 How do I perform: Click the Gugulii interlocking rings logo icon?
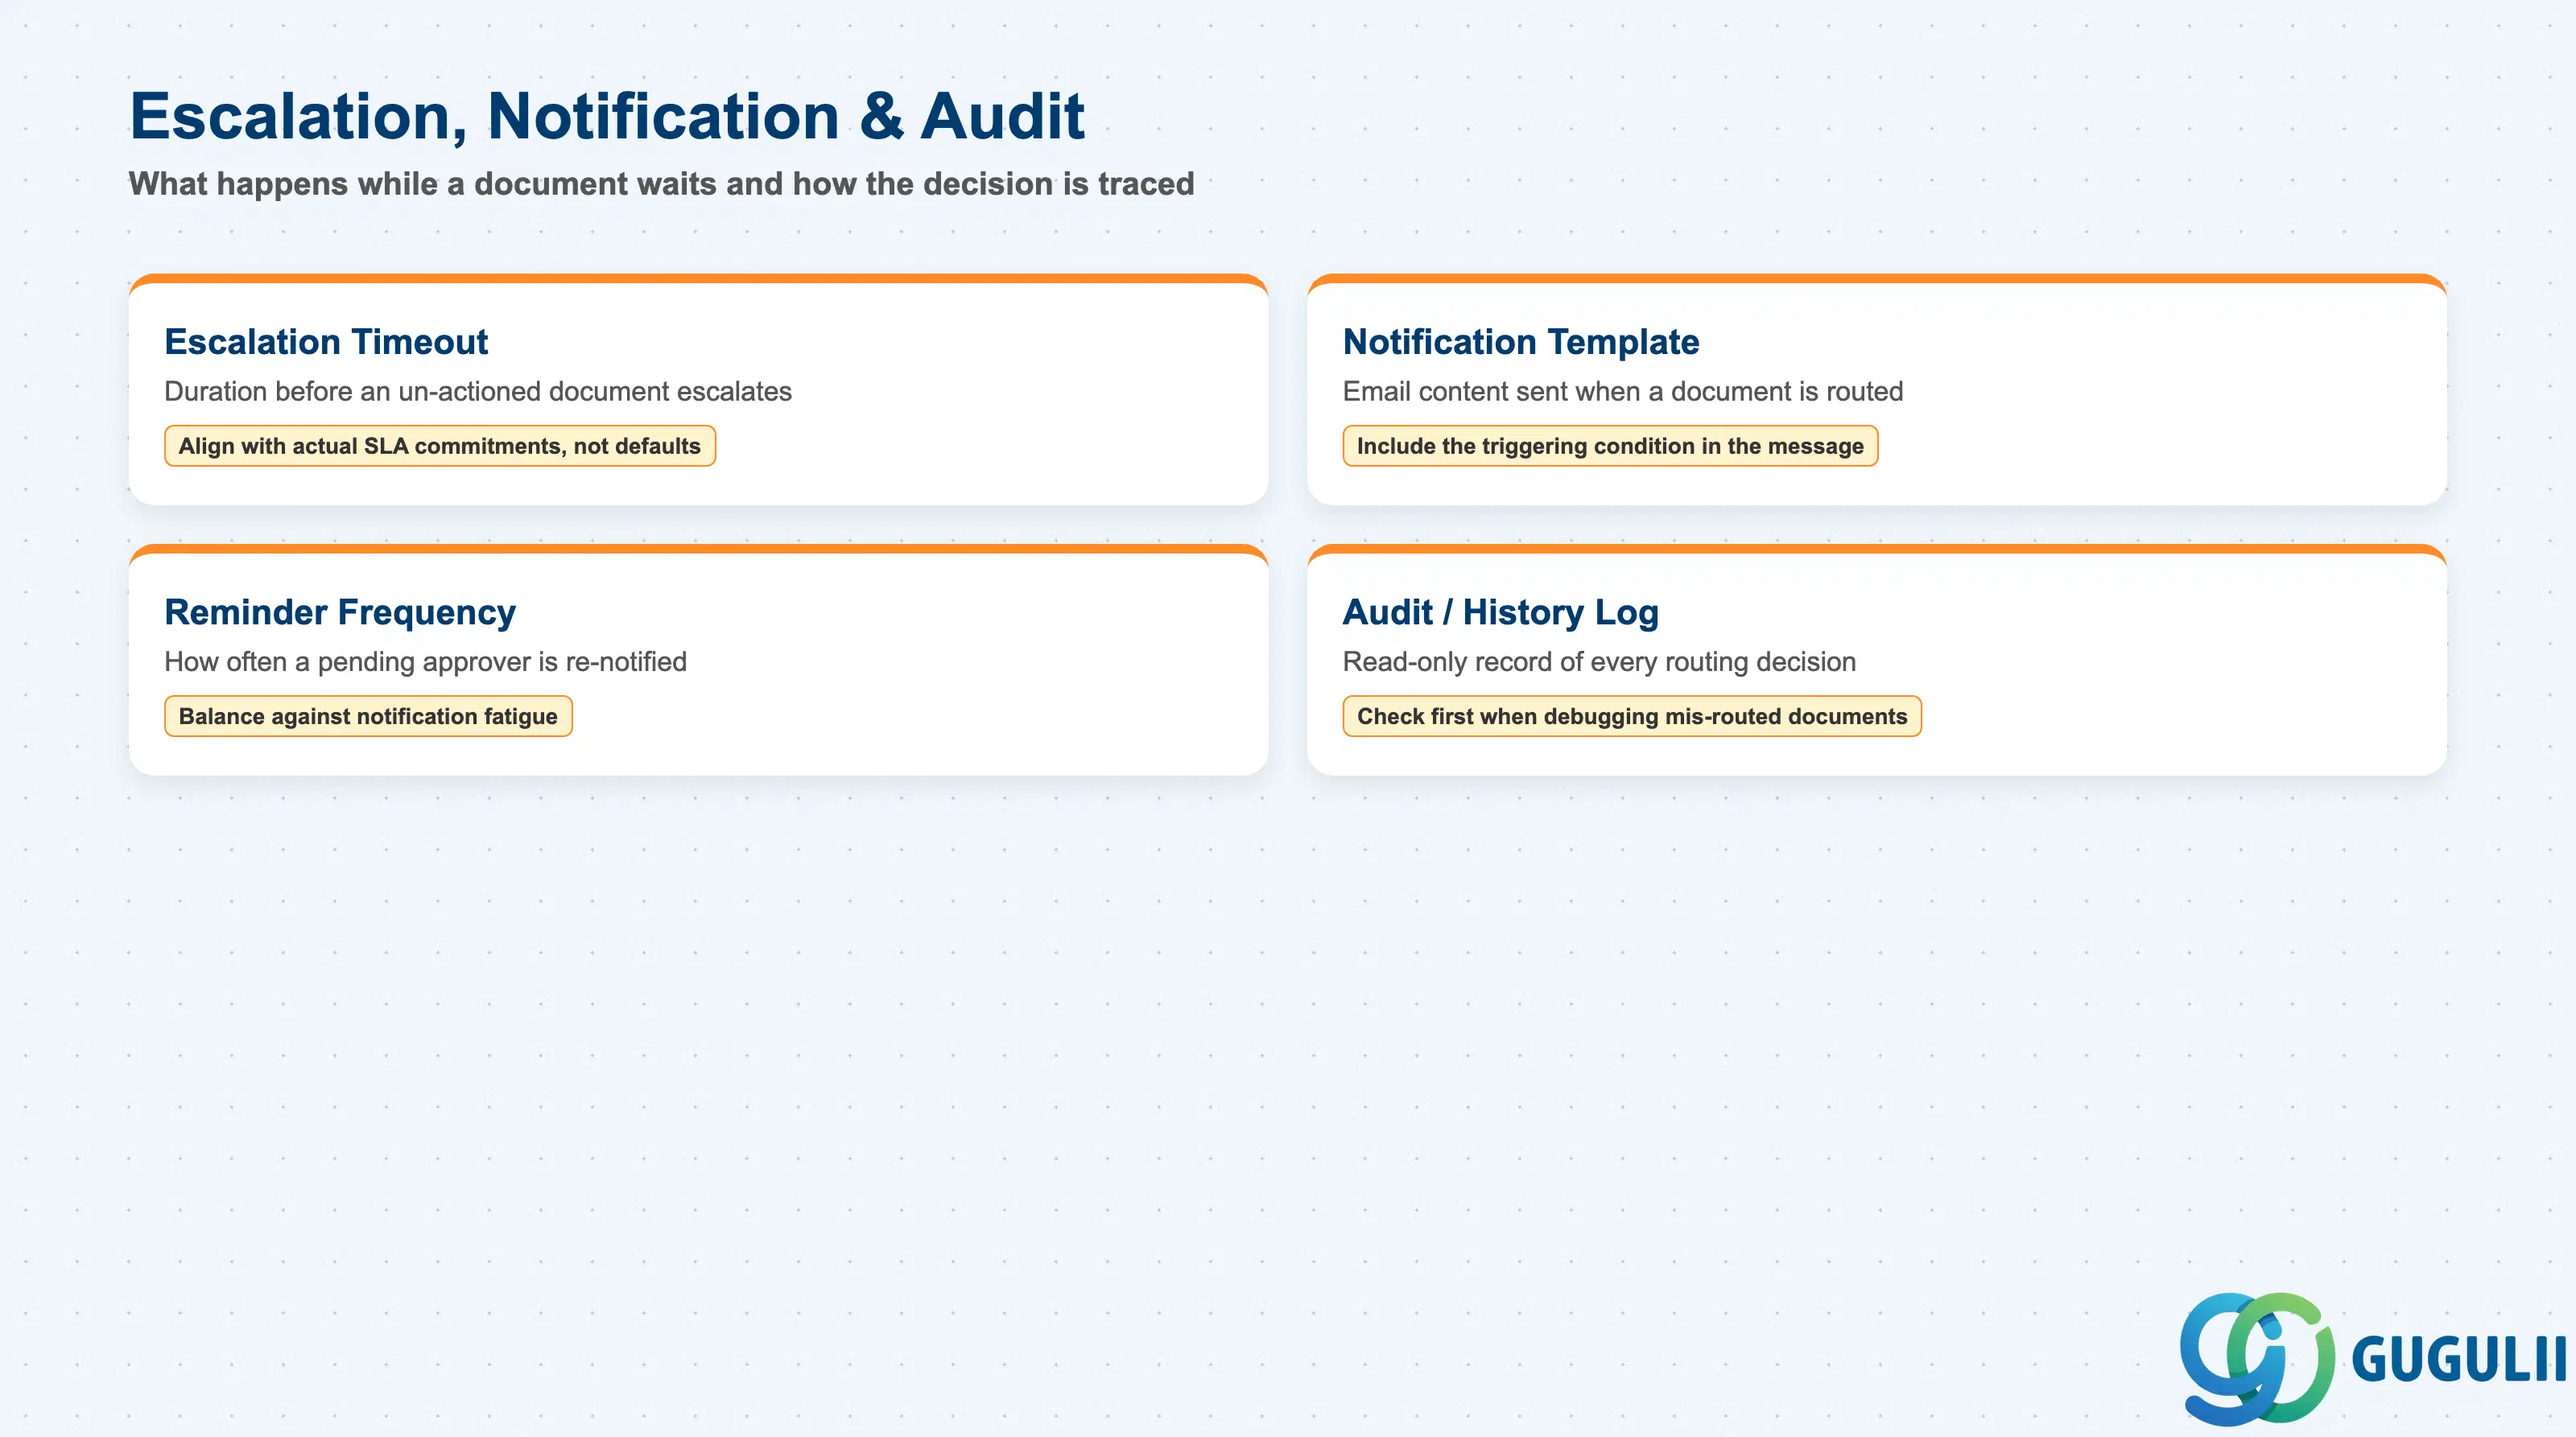coord(2257,1358)
